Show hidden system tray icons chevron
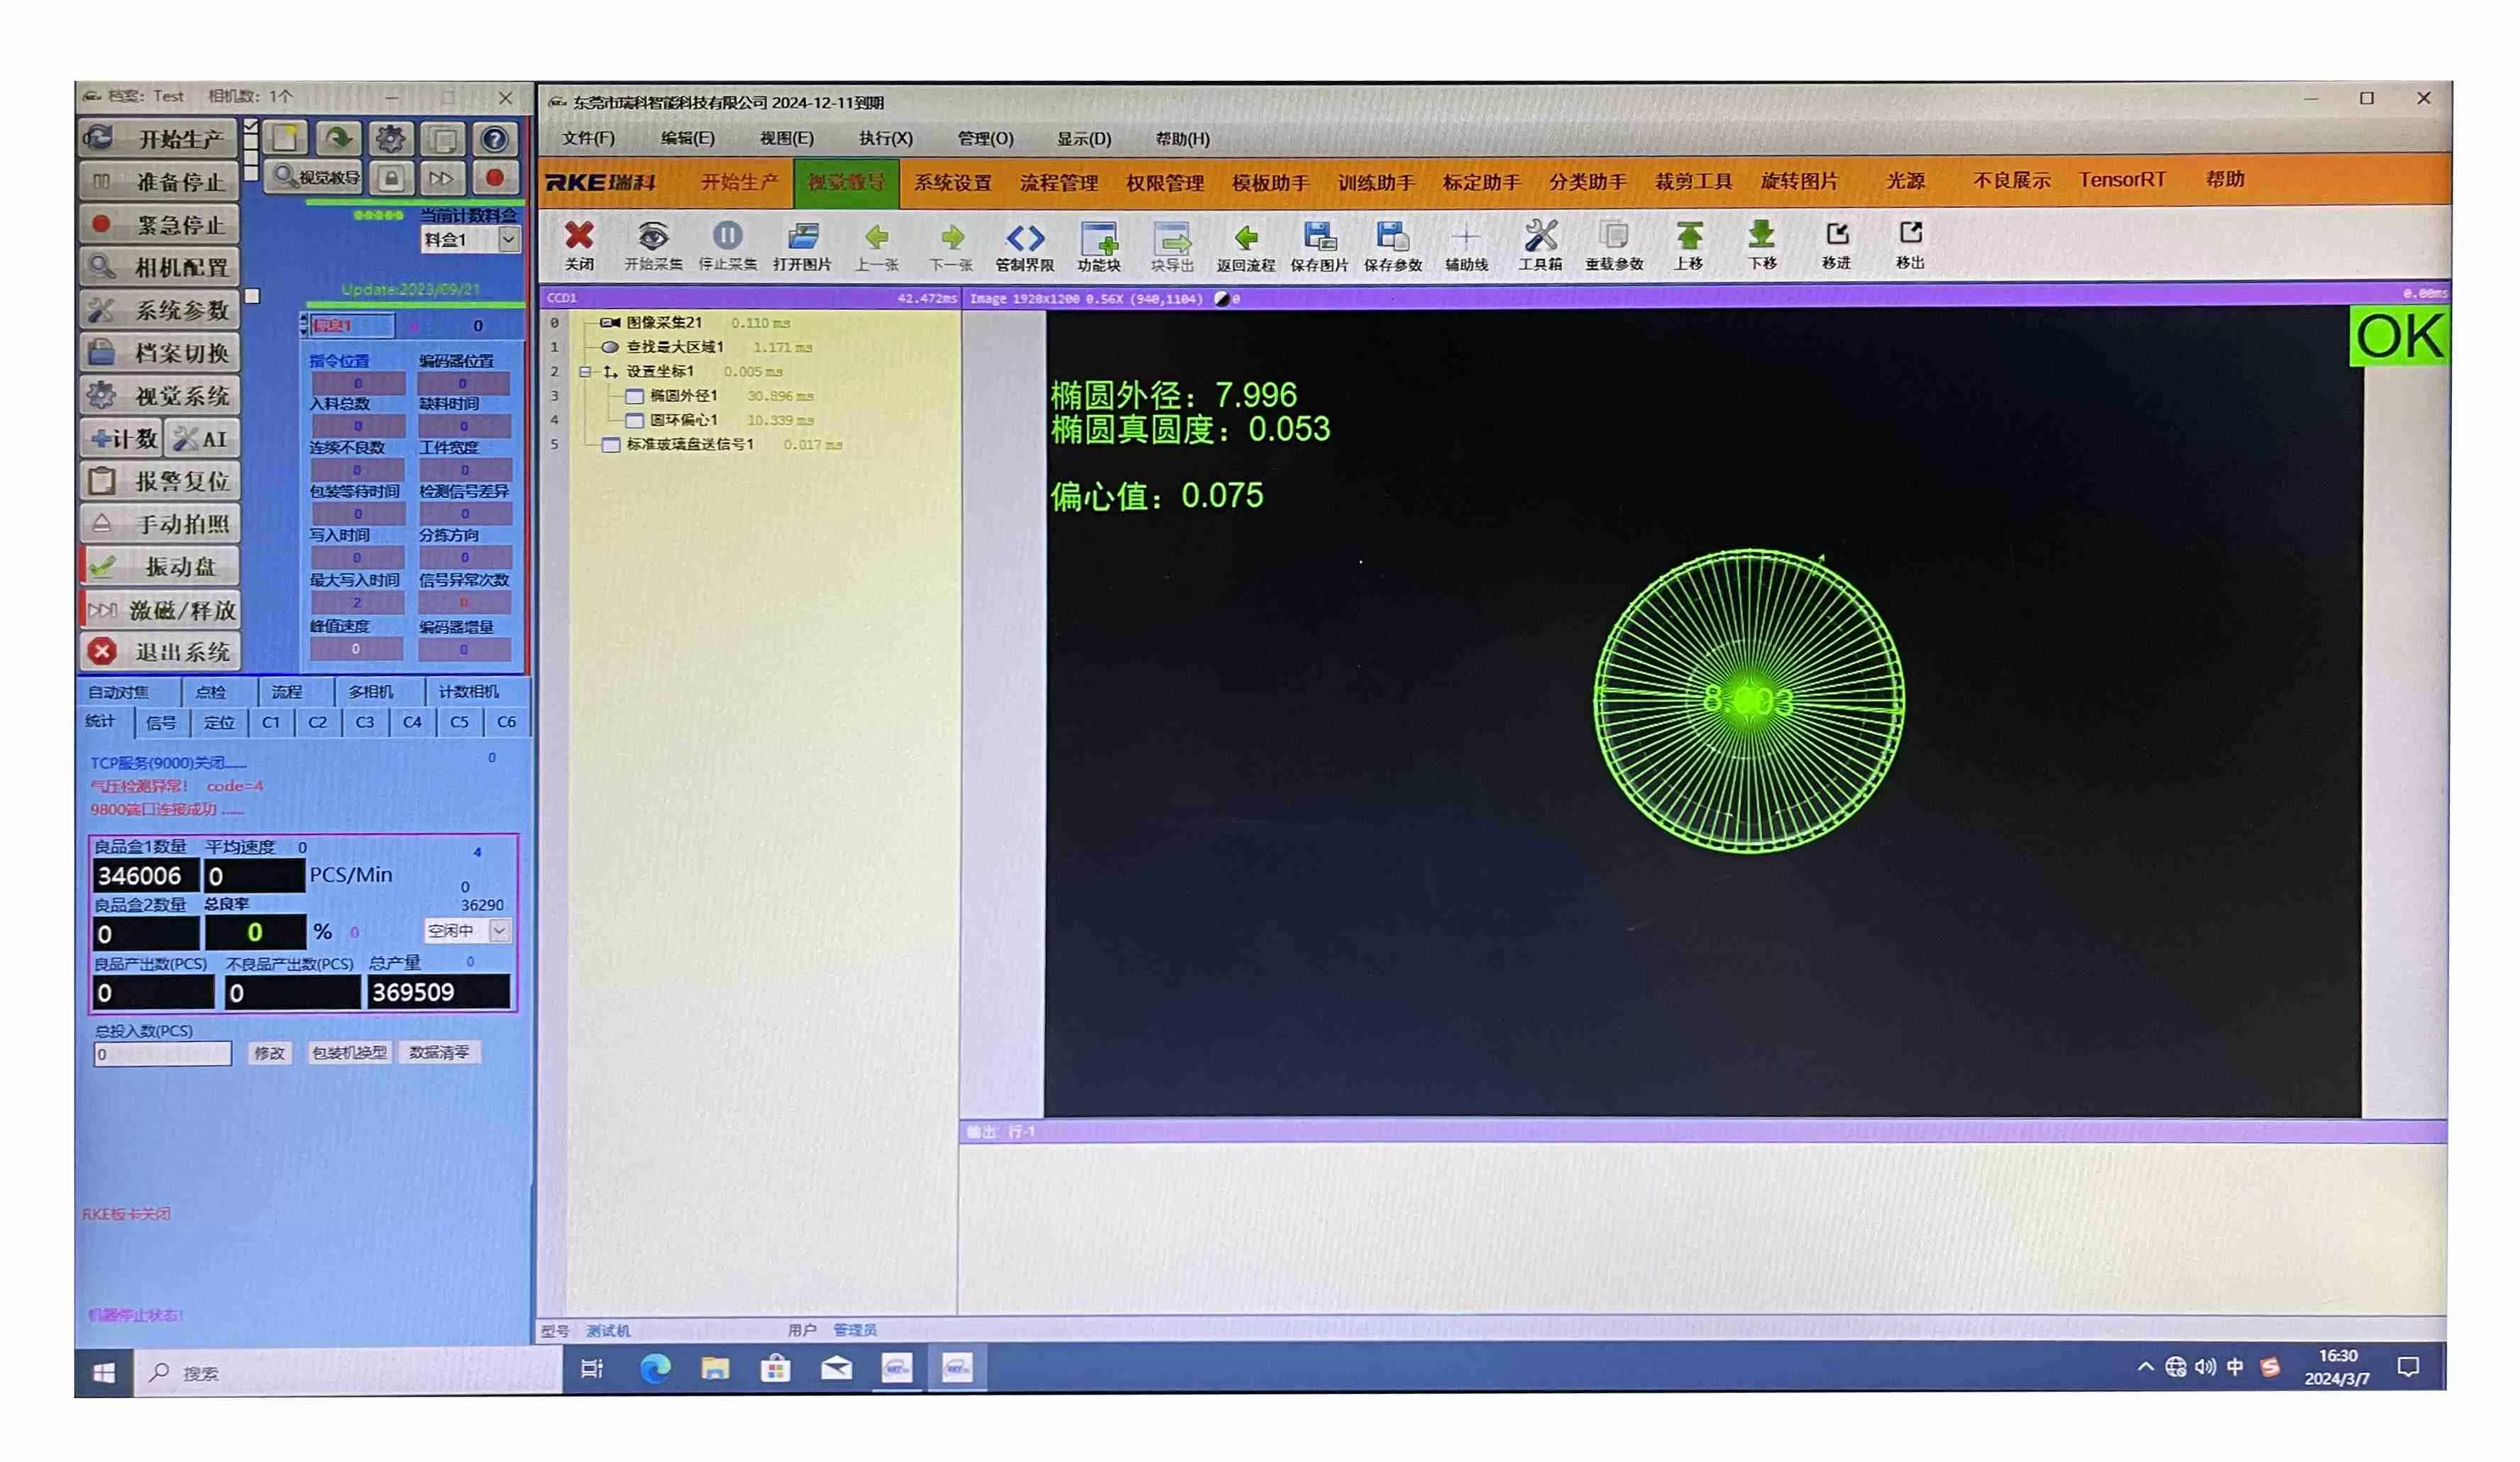This screenshot has width=2520, height=1462. click(2145, 1366)
